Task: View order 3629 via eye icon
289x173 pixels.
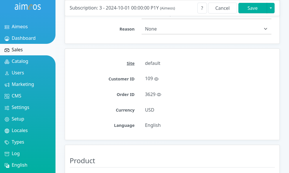Action: pos(159,95)
